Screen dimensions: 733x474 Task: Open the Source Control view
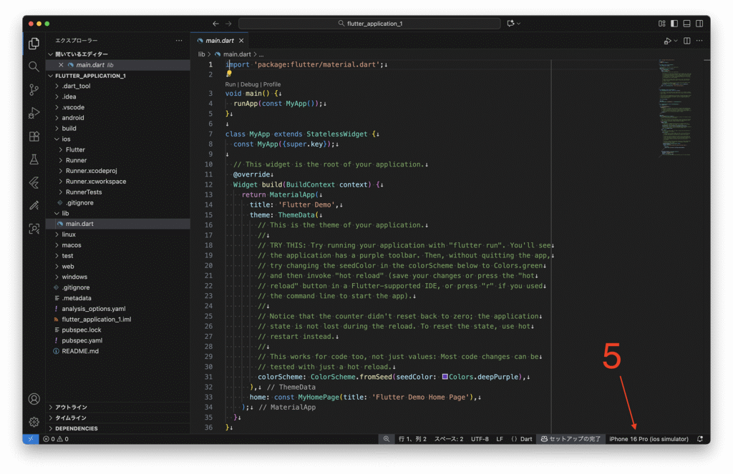[x=34, y=89]
